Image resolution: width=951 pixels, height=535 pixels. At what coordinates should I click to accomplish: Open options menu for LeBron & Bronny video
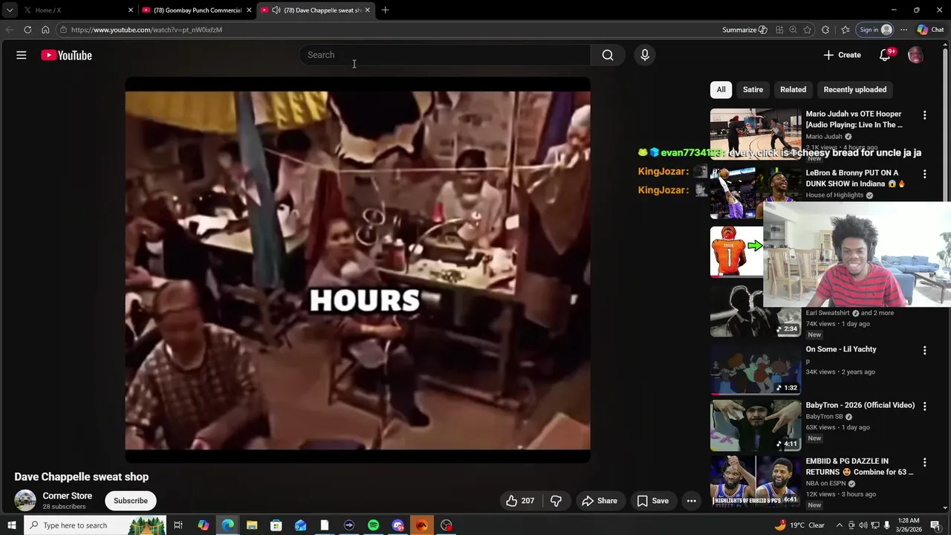click(x=924, y=174)
